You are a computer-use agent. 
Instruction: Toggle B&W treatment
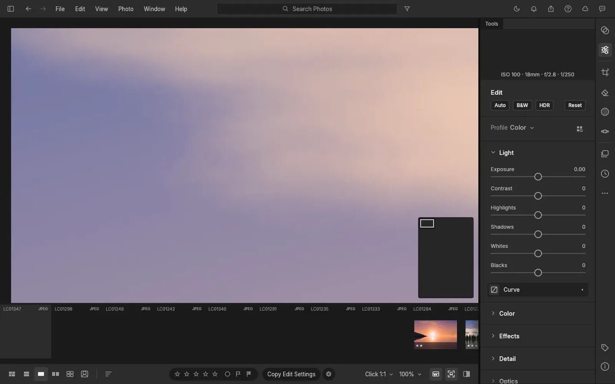522,105
